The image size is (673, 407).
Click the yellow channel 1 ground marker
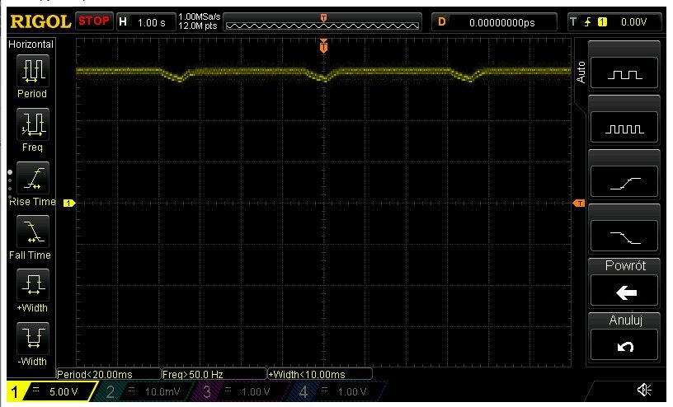(69, 203)
